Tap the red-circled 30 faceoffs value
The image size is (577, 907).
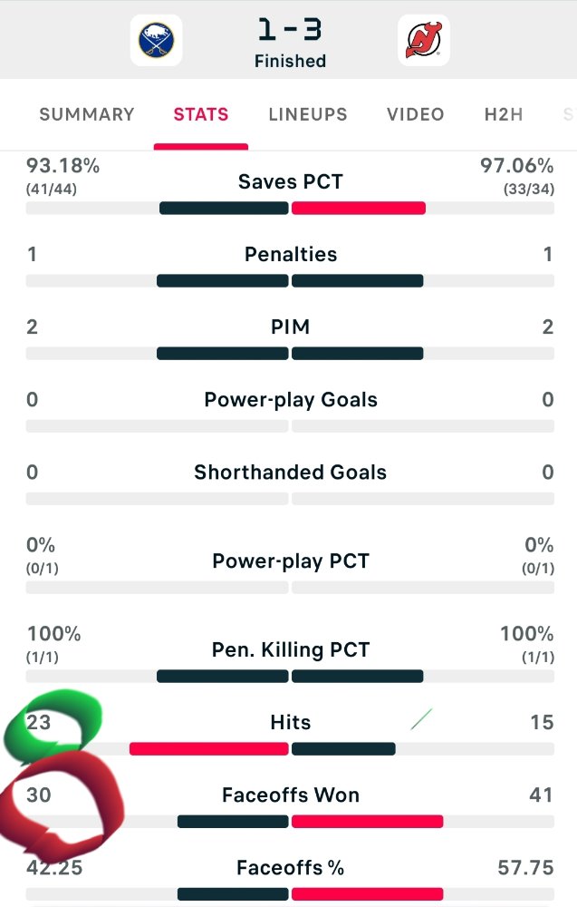(x=39, y=795)
